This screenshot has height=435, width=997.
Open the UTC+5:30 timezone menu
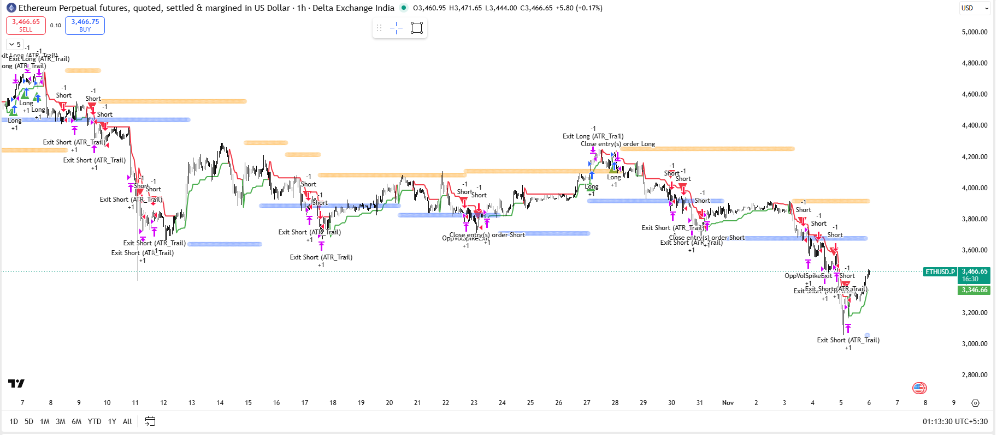coord(955,421)
